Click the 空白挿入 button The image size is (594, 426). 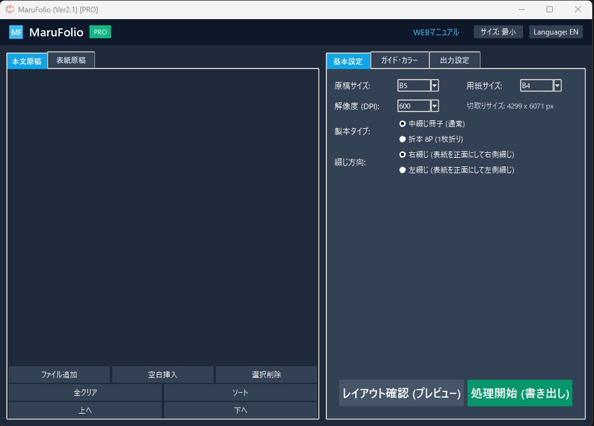click(x=163, y=374)
